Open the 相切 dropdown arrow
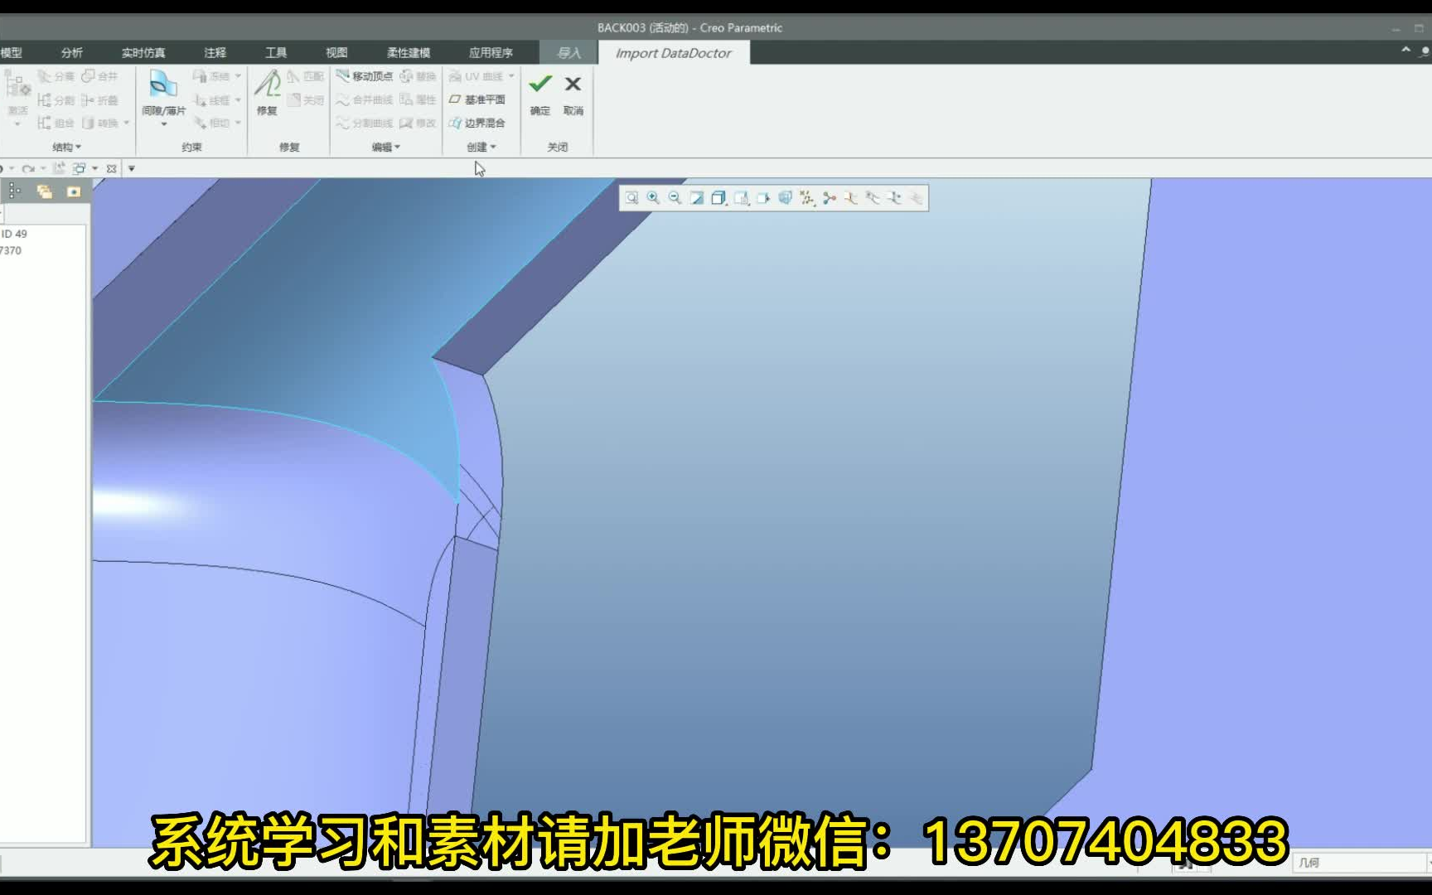Screen dimensions: 1432x895 pos(238,123)
